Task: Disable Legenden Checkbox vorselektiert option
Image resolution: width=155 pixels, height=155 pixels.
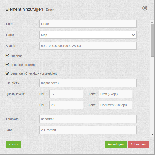Action: [x=7, y=73]
